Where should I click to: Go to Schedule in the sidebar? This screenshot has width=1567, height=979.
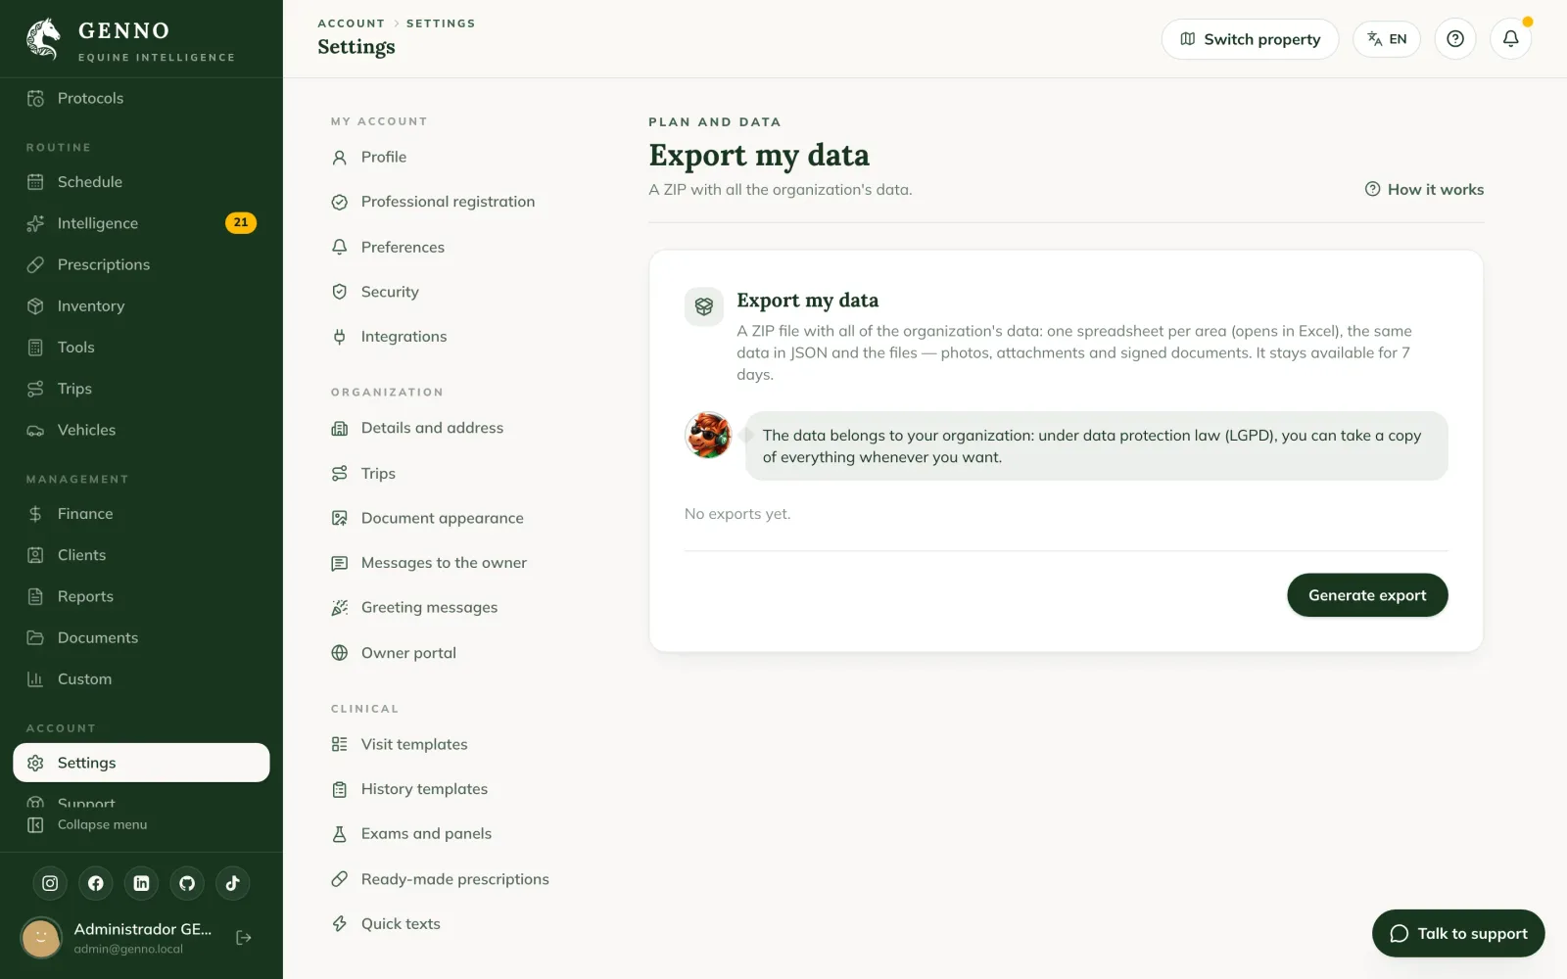pyautogui.click(x=141, y=182)
